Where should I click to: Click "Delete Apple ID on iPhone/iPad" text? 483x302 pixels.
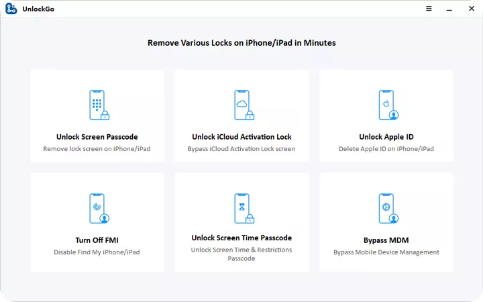point(386,149)
